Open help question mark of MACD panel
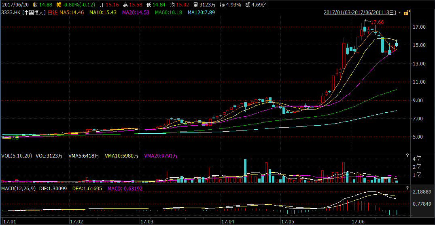 407,188
